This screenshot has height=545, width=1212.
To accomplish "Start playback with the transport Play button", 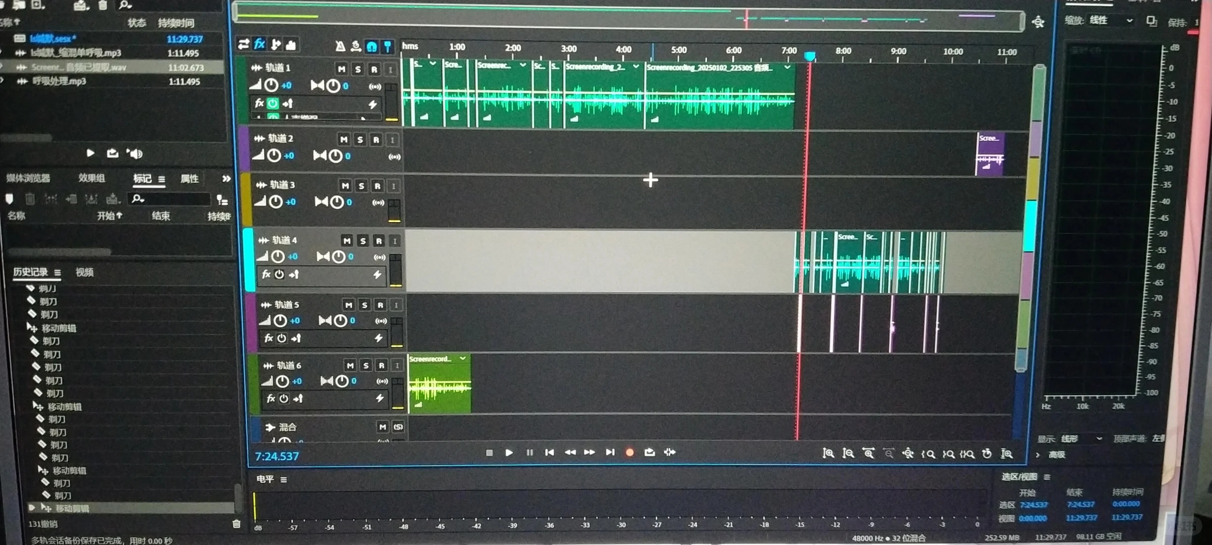I will [x=509, y=453].
